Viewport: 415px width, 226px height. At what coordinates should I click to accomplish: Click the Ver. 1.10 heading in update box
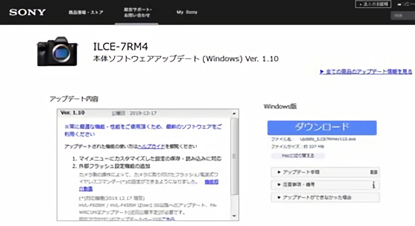pos(72,113)
